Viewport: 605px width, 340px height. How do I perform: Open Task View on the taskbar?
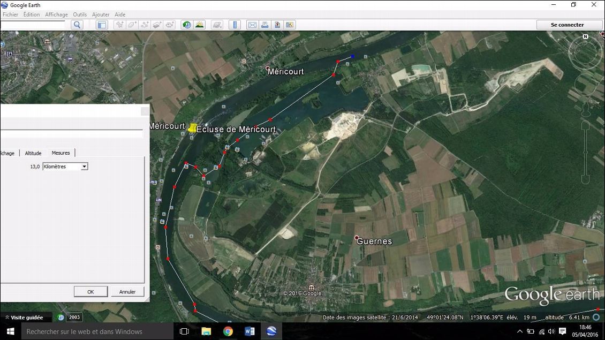184,331
